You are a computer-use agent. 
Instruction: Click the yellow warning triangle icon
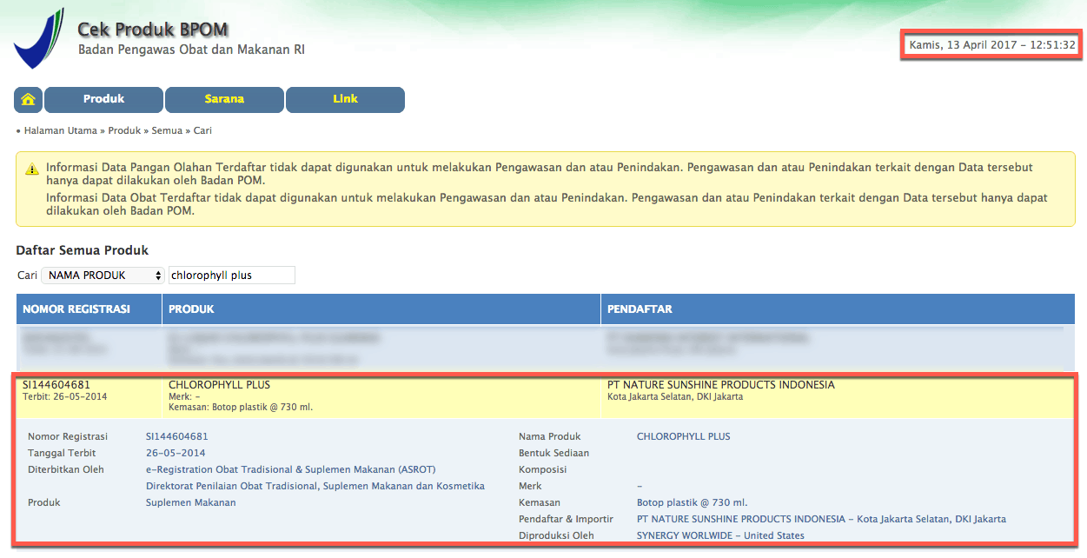coord(32,168)
